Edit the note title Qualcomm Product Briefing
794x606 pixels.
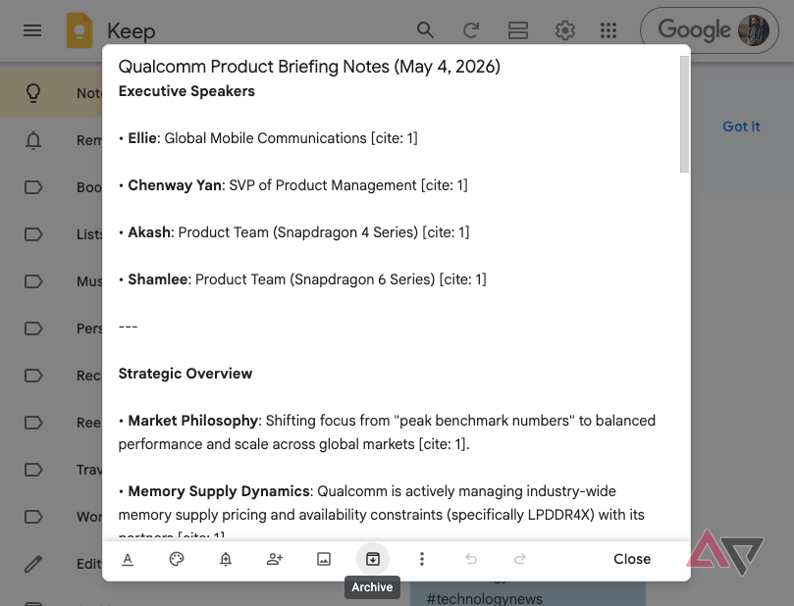click(x=309, y=67)
